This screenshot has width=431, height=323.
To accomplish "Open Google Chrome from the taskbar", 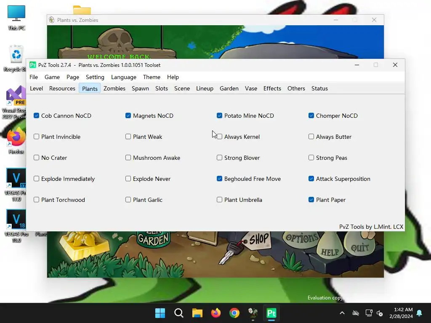I will coord(234,313).
